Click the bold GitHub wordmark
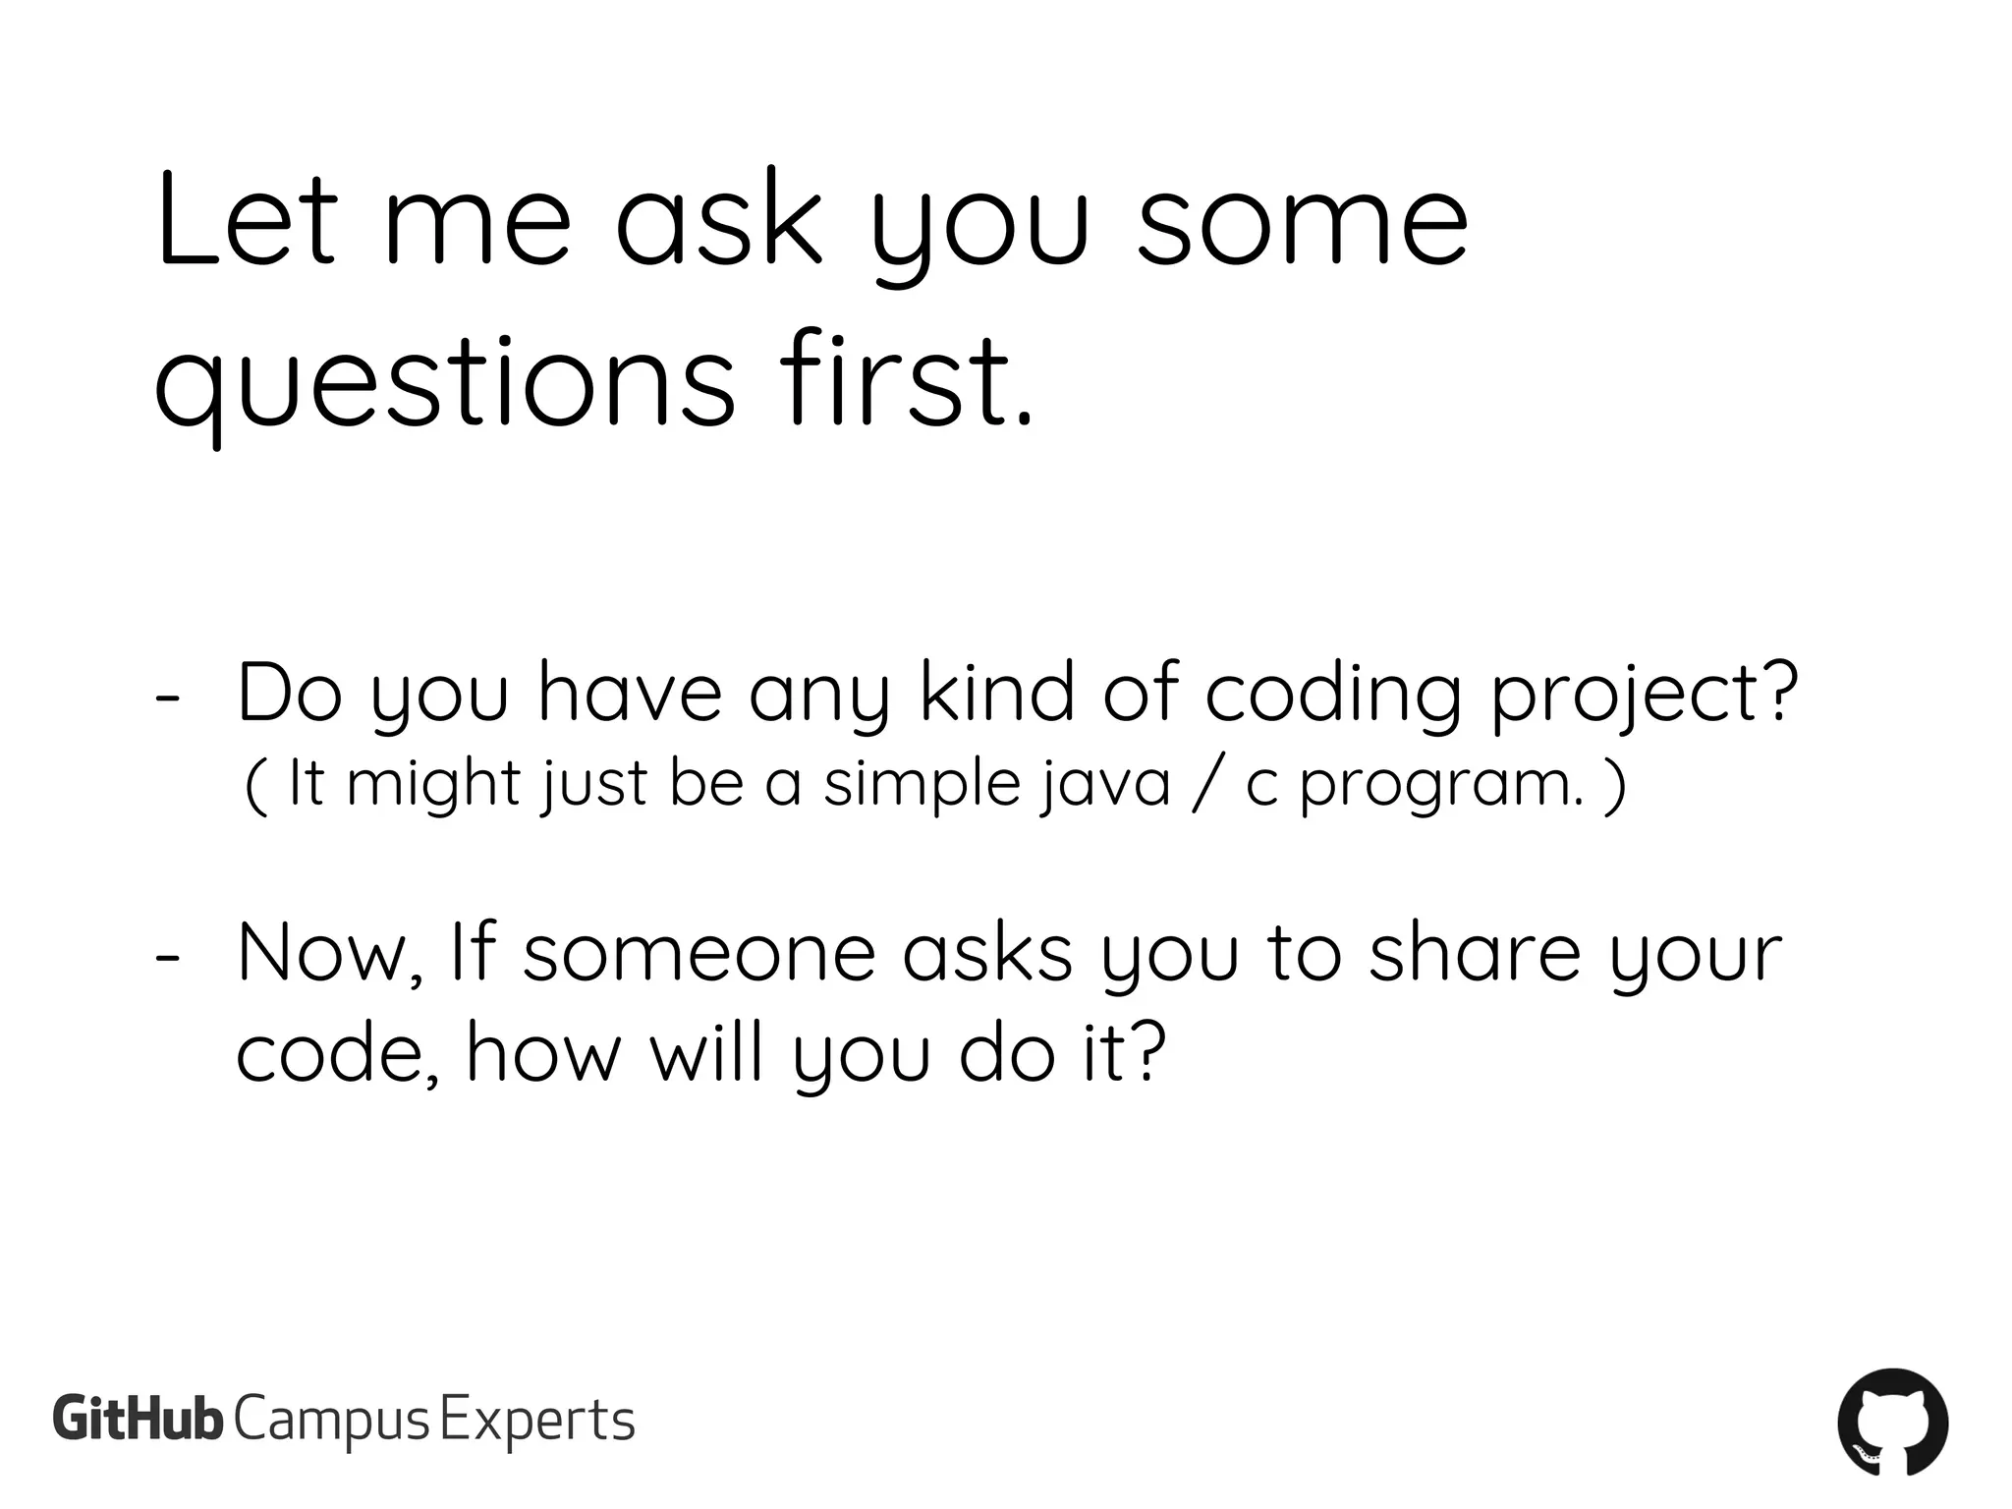The image size is (2012, 1509). (139, 1420)
